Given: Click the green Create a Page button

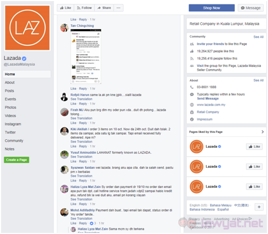Looking at the screenshot, I should [17, 160].
